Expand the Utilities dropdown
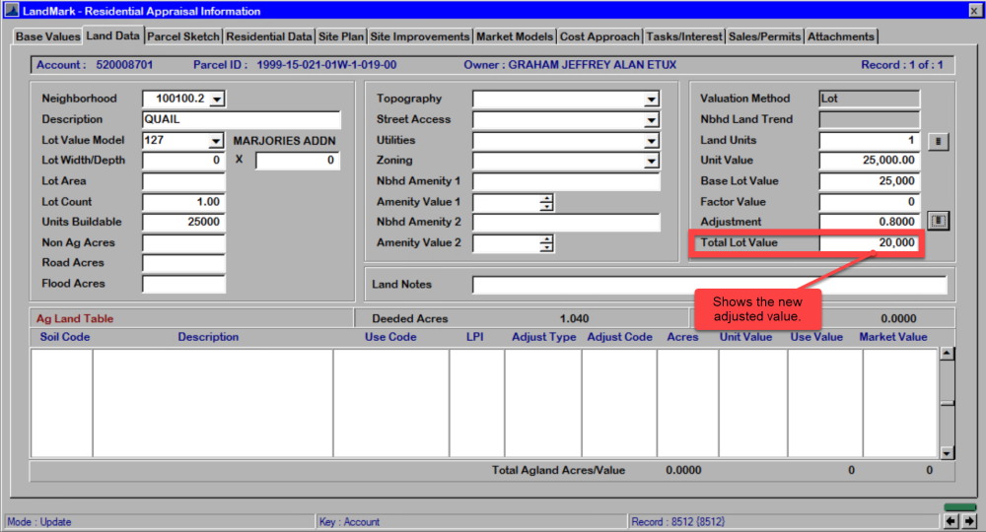Screen dimensions: 986x532 pyautogui.click(x=652, y=141)
